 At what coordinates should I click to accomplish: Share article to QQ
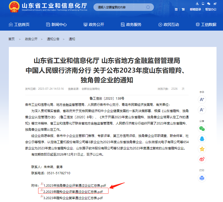[202, 139]
